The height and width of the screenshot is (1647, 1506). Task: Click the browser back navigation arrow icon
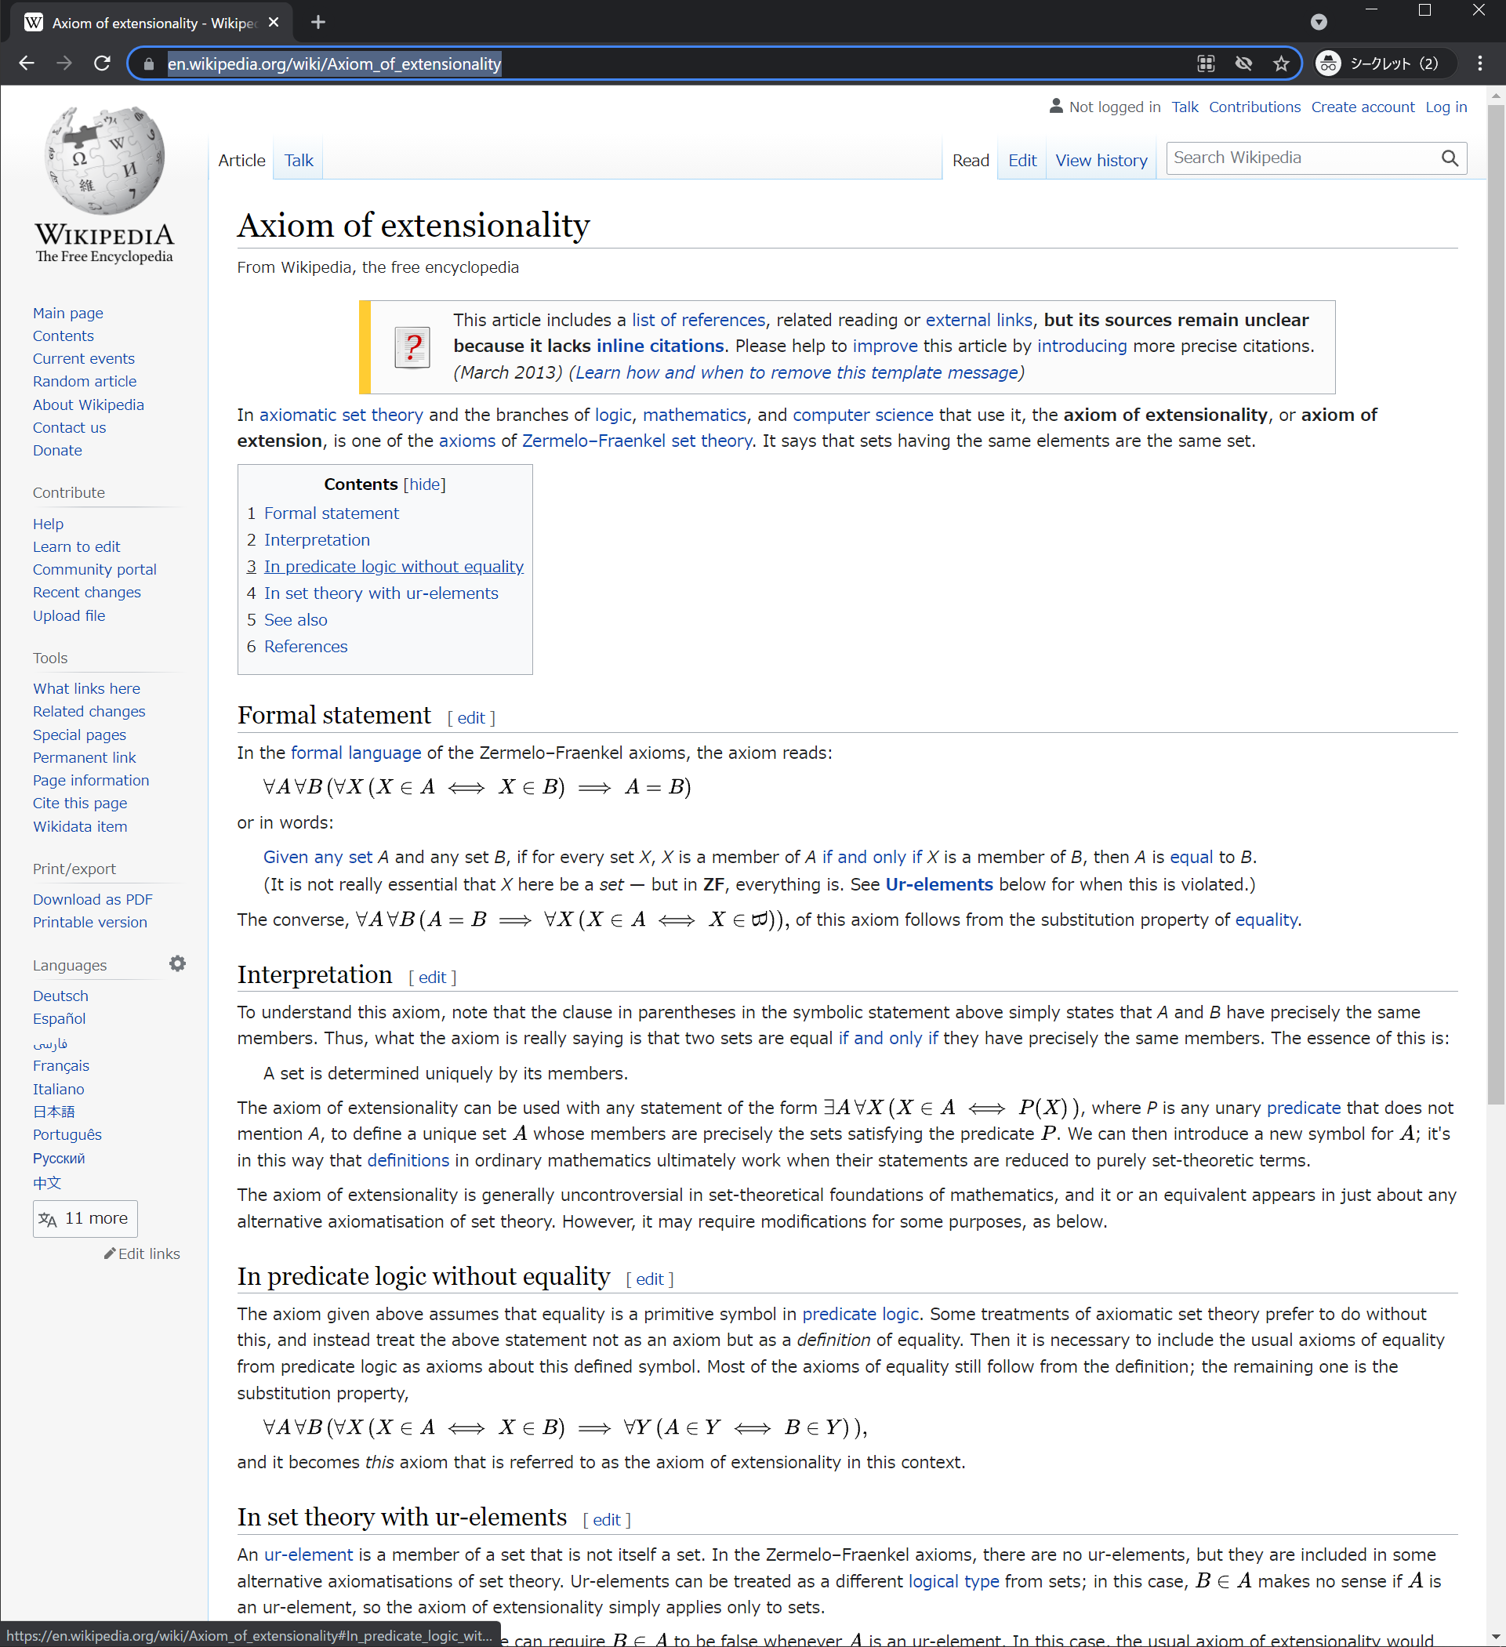(29, 62)
